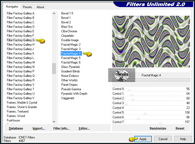Select Filter Factory Gallery B

(x=20, y=18)
